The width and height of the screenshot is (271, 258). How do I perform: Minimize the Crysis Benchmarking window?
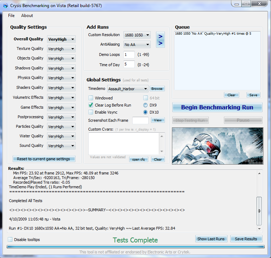(237, 4)
